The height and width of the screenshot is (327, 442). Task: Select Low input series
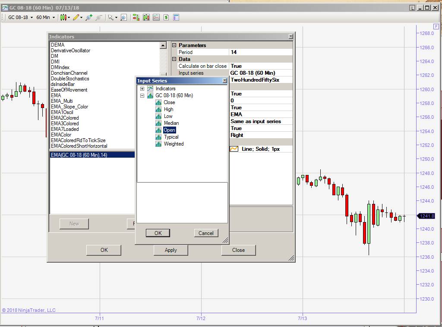[x=168, y=116]
